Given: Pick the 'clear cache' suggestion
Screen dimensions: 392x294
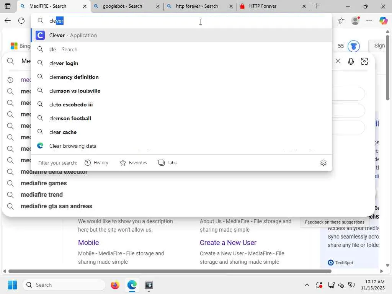Looking at the screenshot, I should [181, 132].
